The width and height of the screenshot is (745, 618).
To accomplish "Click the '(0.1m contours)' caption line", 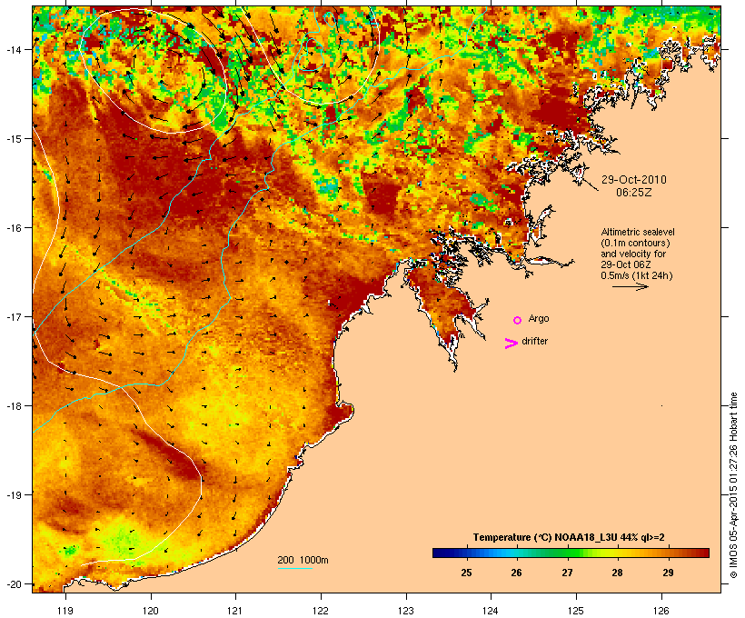I will (635, 243).
